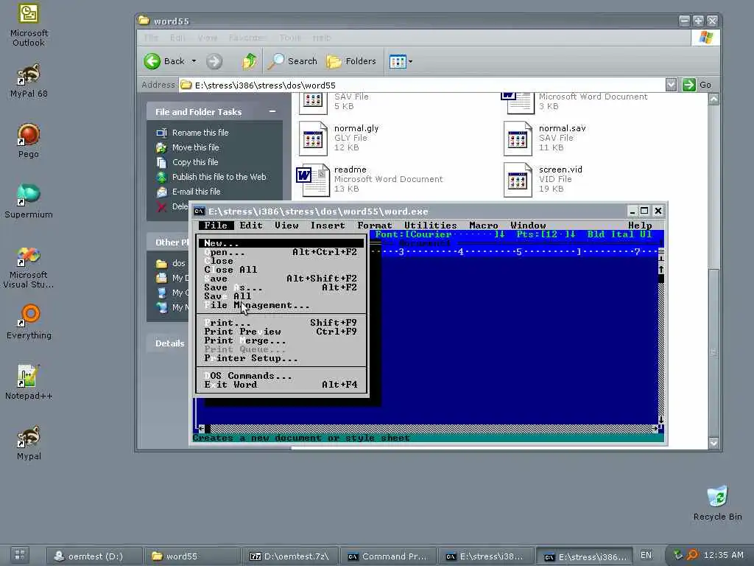Image resolution: width=754 pixels, height=566 pixels.
Task: Click the EN language indicator
Action: pyautogui.click(x=646, y=555)
